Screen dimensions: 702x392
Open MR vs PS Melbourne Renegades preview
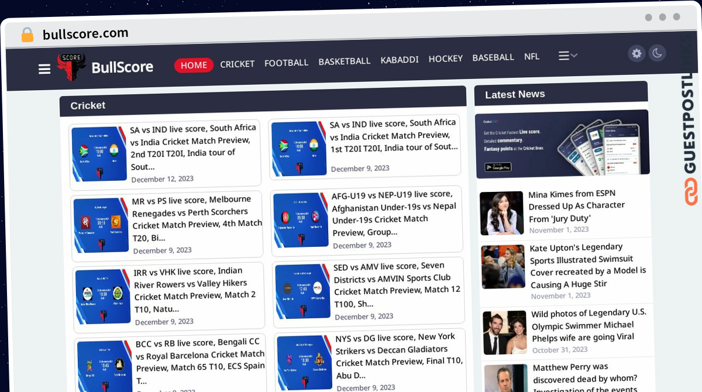(x=197, y=219)
